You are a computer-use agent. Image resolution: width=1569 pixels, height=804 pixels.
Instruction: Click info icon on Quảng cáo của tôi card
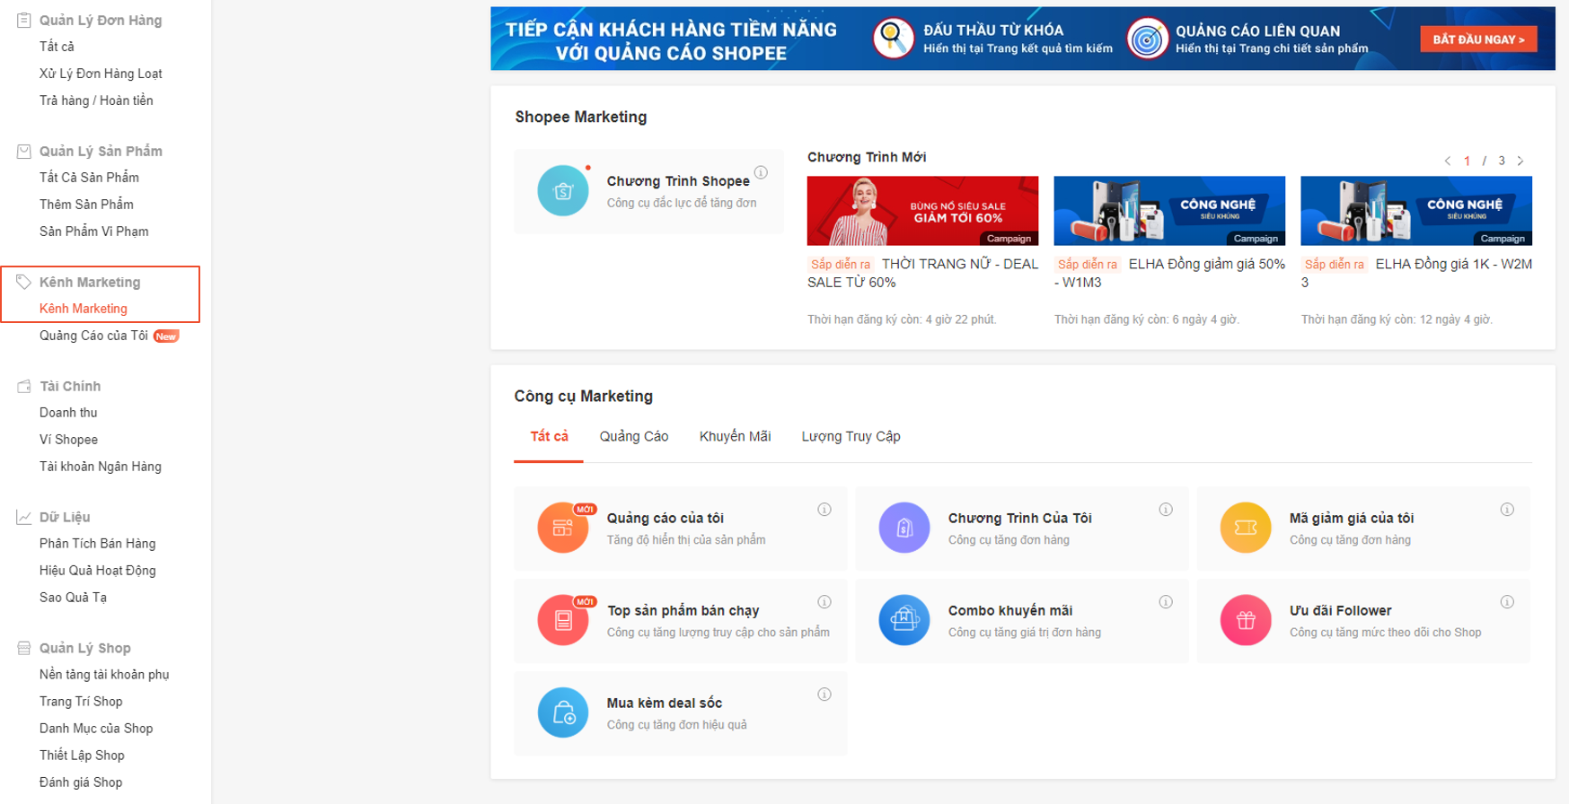(x=824, y=510)
